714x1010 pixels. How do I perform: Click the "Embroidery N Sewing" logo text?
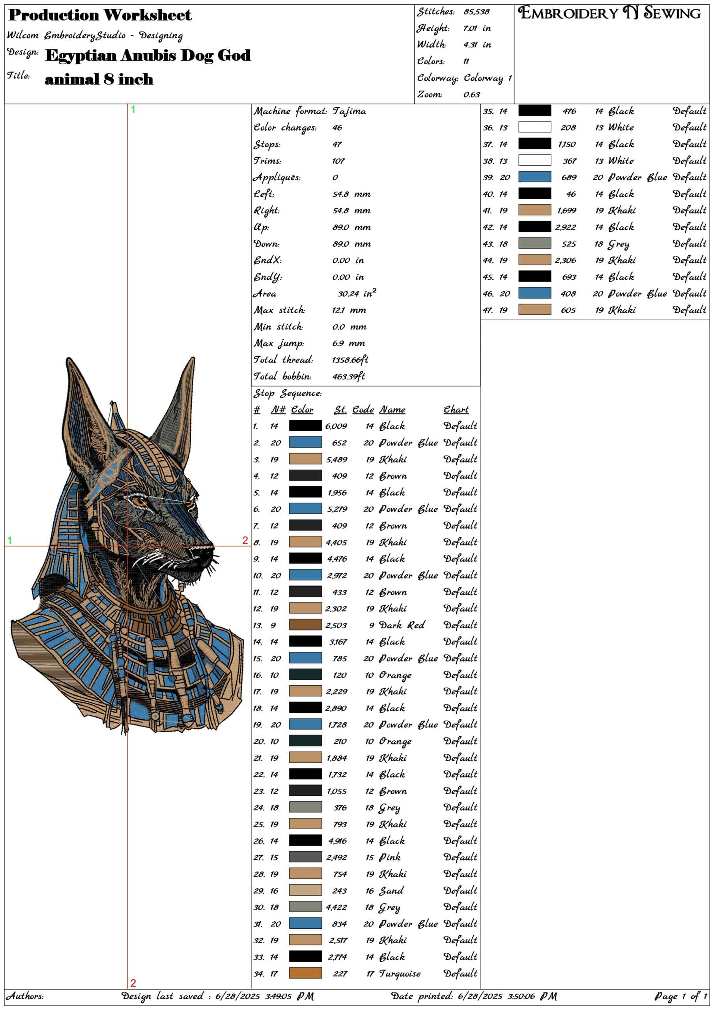coord(609,13)
